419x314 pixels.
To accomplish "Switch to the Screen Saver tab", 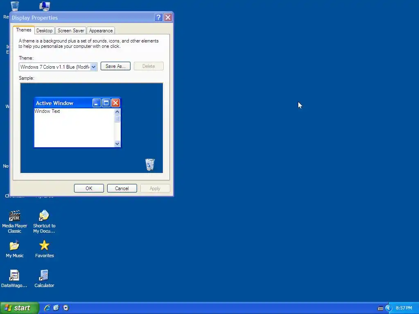I will [x=71, y=31].
